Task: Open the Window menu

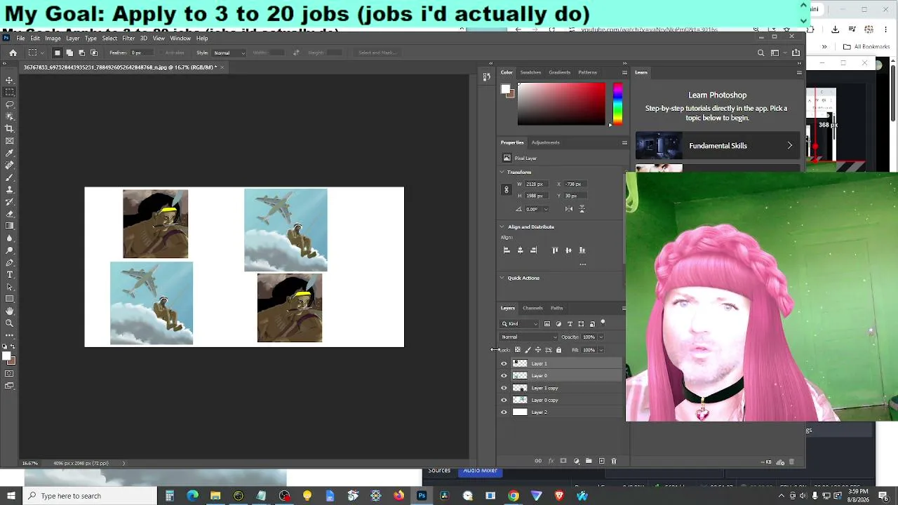Action: click(x=180, y=38)
